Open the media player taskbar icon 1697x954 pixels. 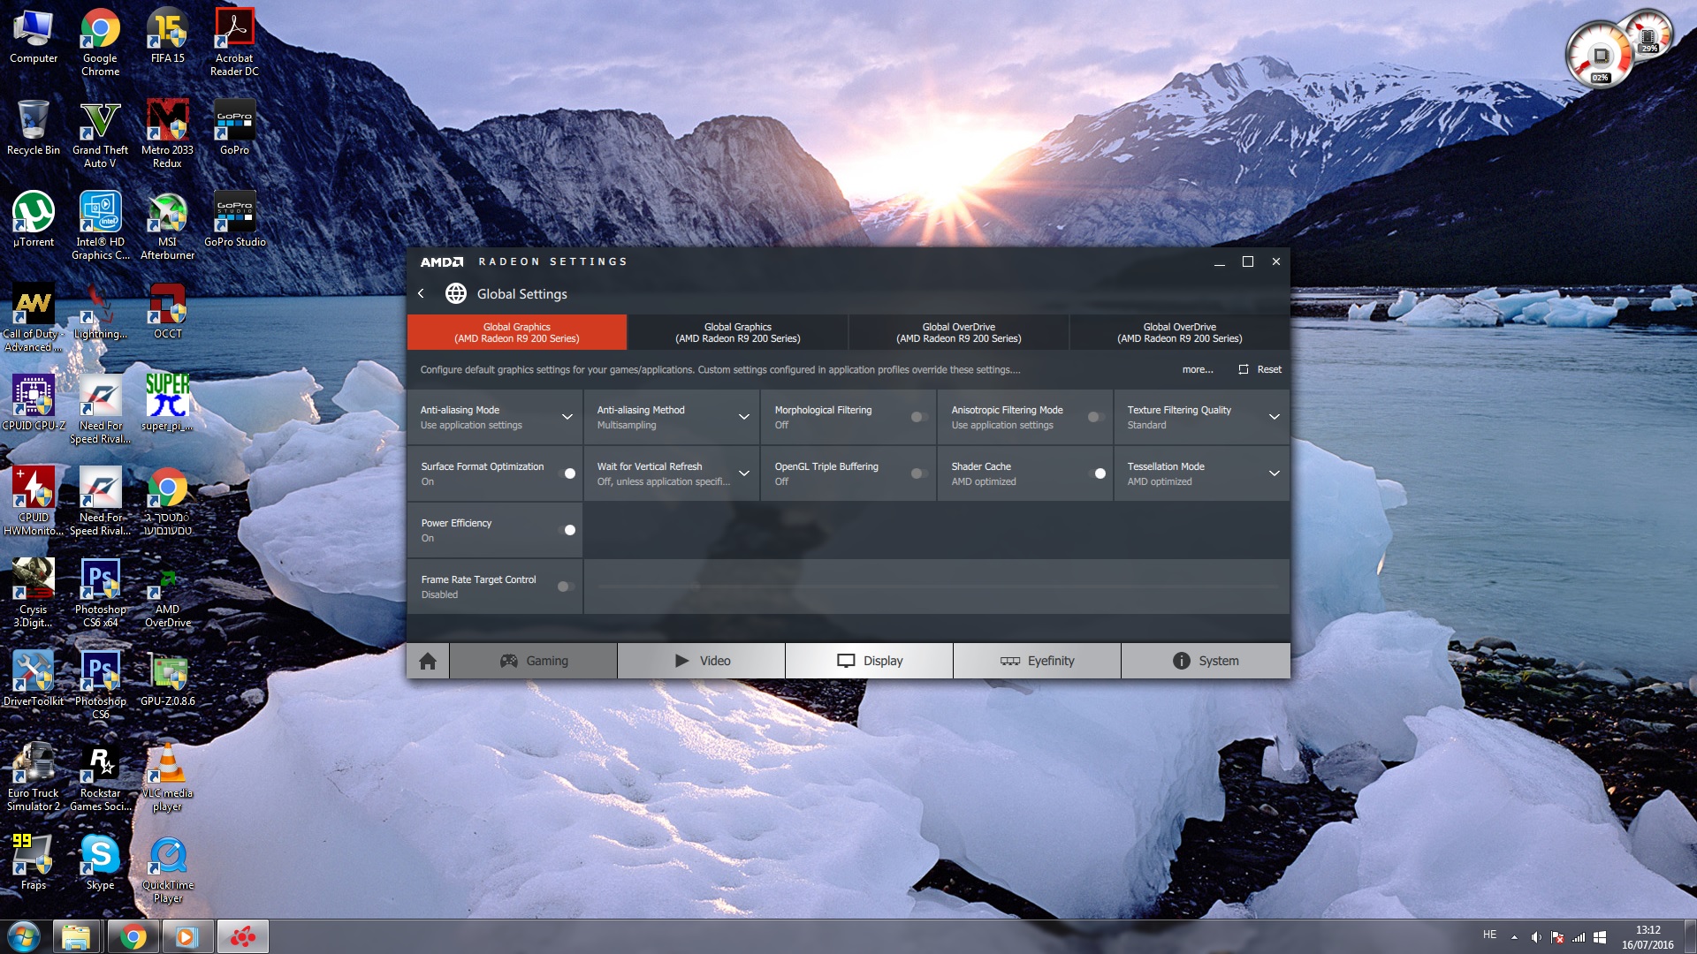[x=186, y=936]
